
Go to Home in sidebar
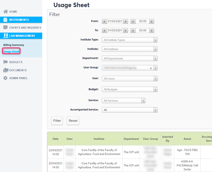(13, 12)
